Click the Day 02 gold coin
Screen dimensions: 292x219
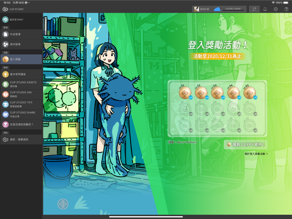201,93
